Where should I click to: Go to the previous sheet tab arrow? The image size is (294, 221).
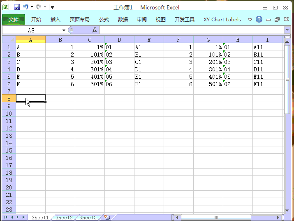coord(12,217)
